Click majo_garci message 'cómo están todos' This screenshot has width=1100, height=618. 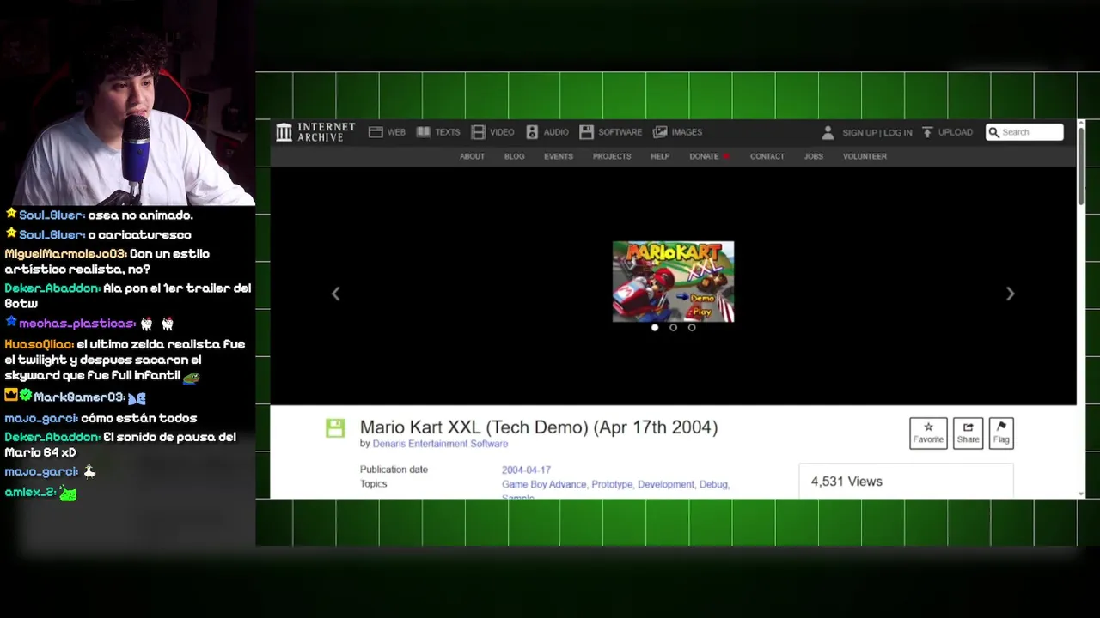click(138, 418)
